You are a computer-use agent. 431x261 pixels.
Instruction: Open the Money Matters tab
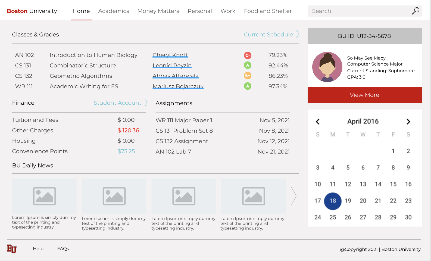(x=158, y=11)
